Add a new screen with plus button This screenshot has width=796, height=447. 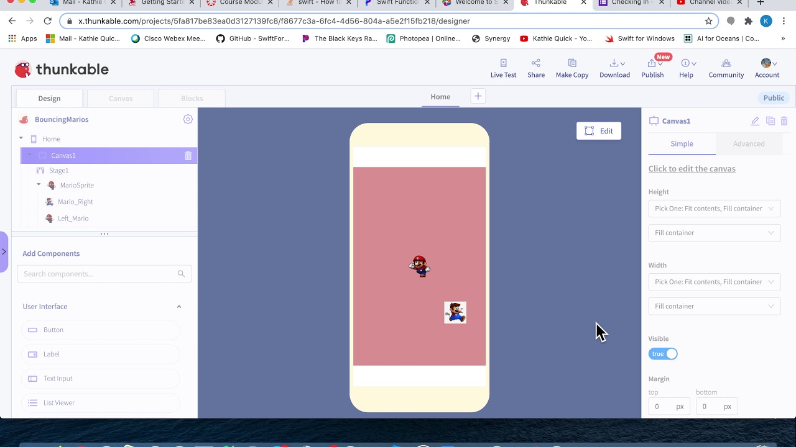coord(478,96)
